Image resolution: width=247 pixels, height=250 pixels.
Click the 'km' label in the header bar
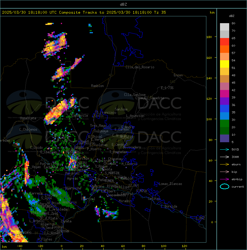(x=212, y=12)
